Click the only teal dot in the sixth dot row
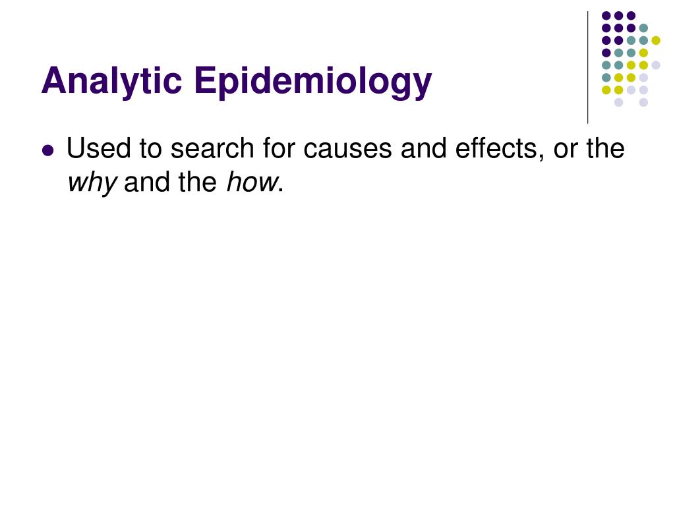Screen dimensions: 675x506 click(606, 78)
